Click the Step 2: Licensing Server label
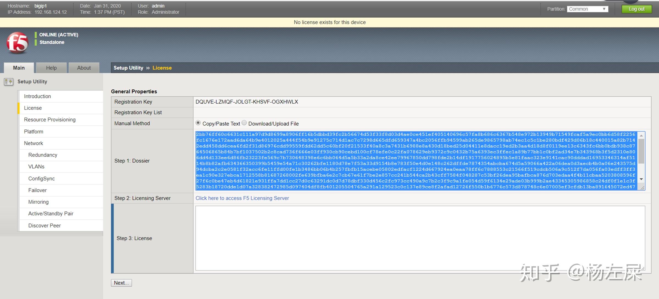 click(142, 198)
